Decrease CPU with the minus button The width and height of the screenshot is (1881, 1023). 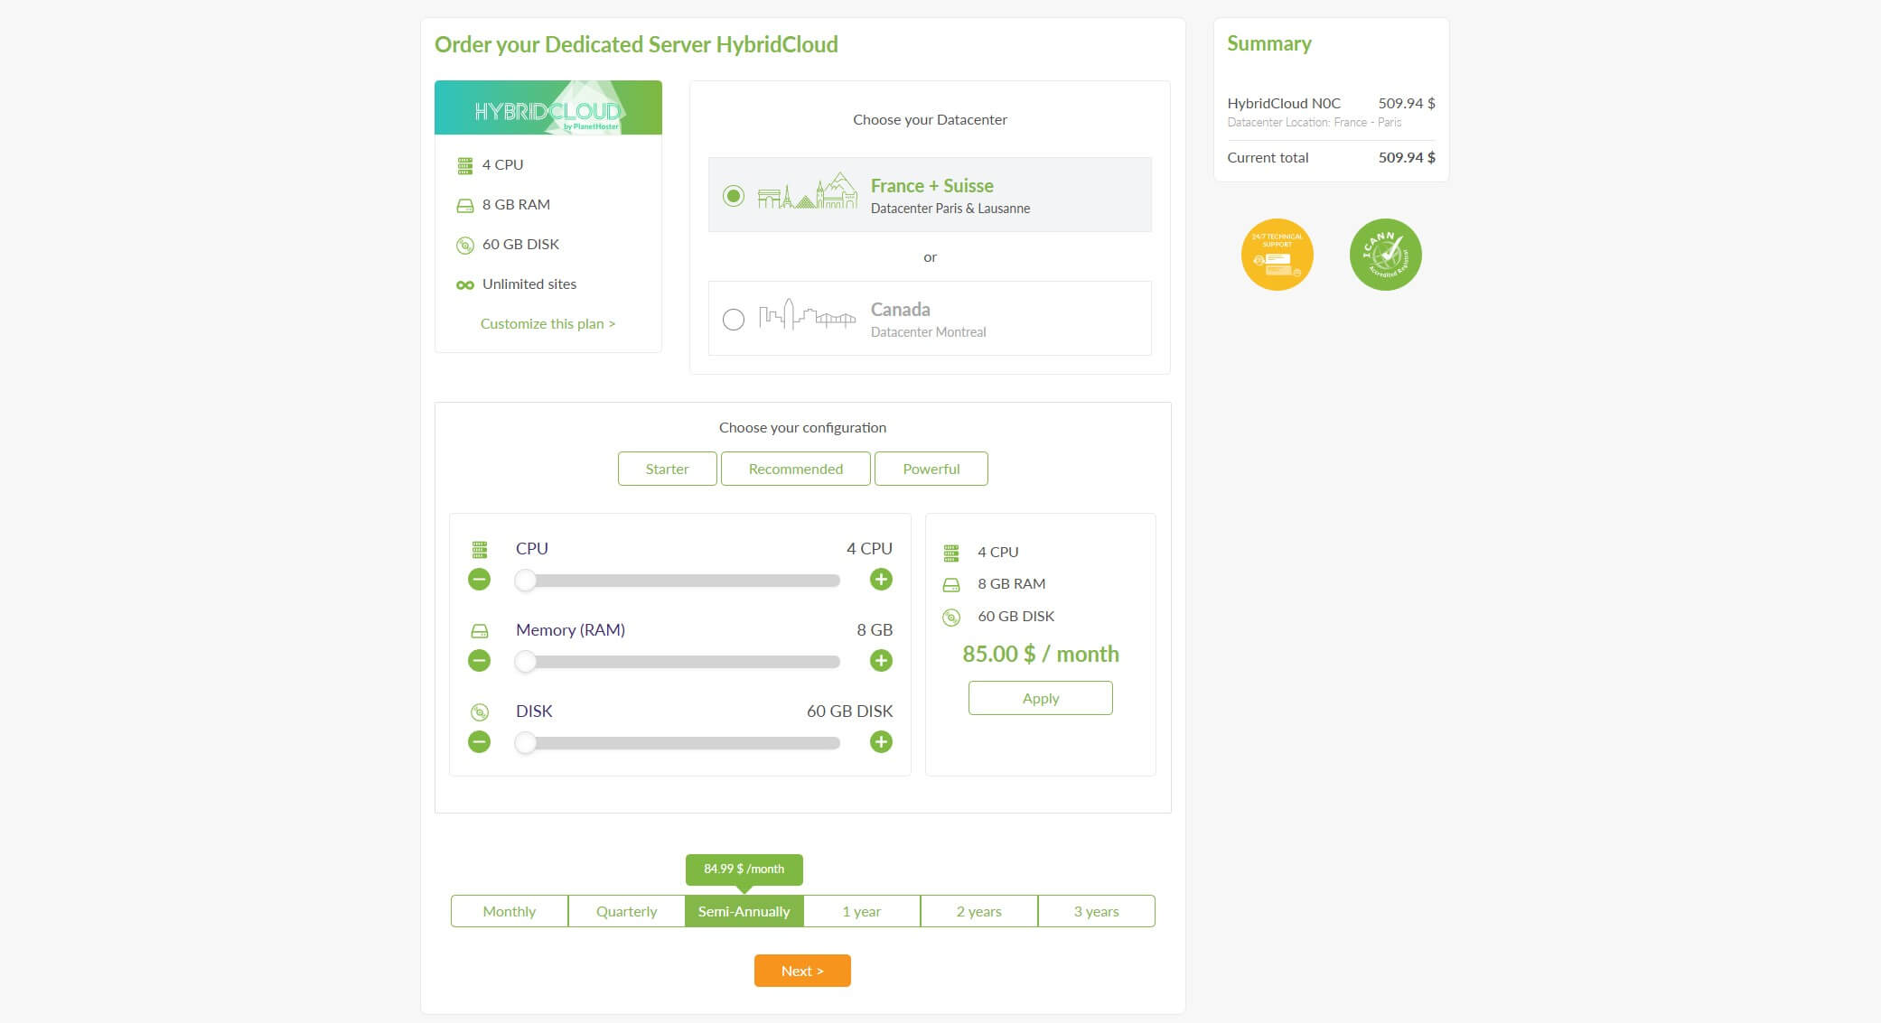(x=480, y=580)
